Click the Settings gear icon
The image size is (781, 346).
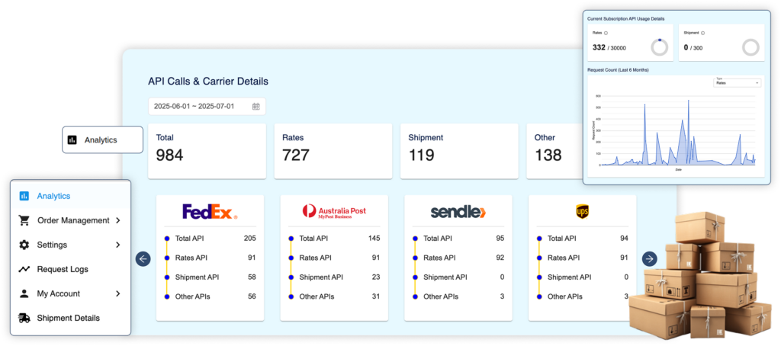pyautogui.click(x=24, y=245)
